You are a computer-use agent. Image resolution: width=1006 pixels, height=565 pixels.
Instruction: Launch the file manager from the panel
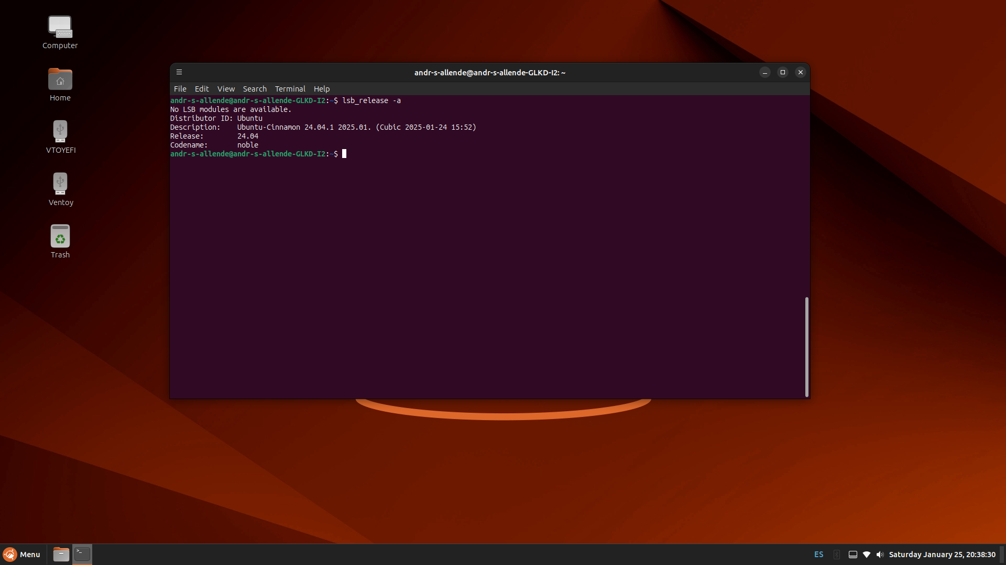pyautogui.click(x=61, y=554)
